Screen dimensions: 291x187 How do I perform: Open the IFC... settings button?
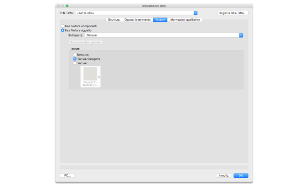(67, 175)
